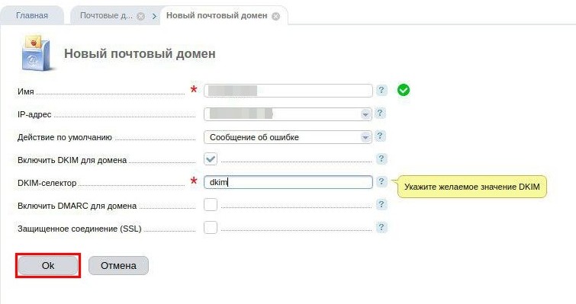This screenshot has height=304, width=576.
Task: Open help icon next to Имя field
Action: [381, 90]
